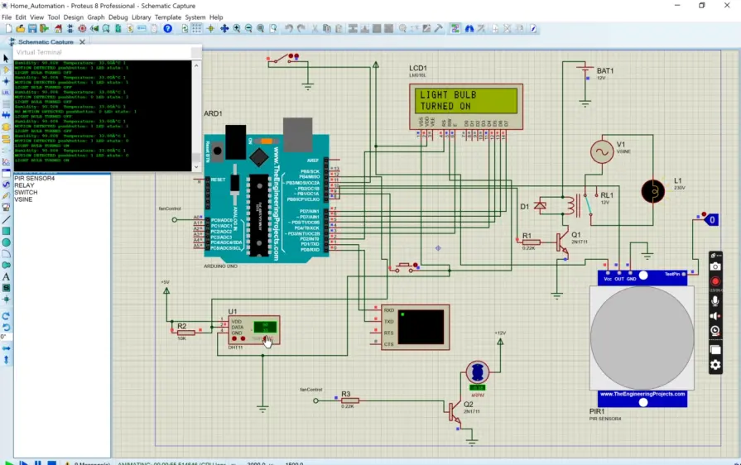Viewport: 741px width, 465px height.
Task: Select the 2D Text 'A' tool
Action: click(6, 276)
